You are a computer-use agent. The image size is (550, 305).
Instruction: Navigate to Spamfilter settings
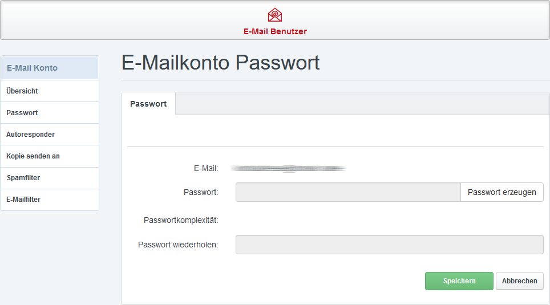(x=23, y=178)
